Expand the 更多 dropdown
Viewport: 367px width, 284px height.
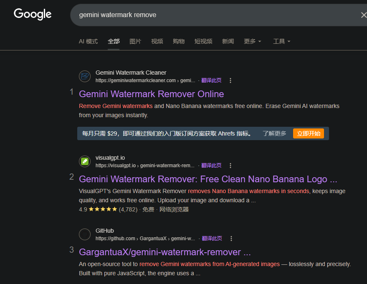tap(252, 41)
